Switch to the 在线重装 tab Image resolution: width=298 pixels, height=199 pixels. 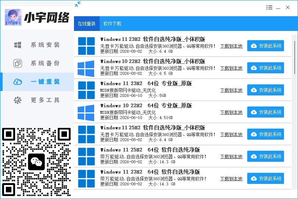tap(87, 24)
